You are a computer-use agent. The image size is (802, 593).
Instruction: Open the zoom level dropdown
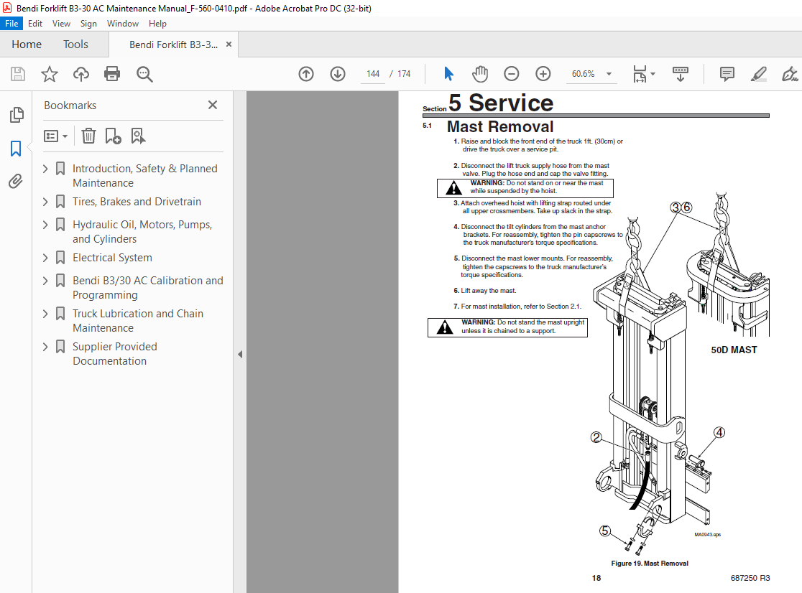pos(609,74)
